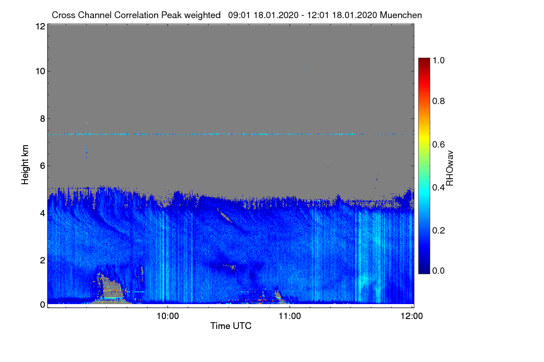Click the colorbar value 0.0
The image size is (544, 362).
[439, 271]
